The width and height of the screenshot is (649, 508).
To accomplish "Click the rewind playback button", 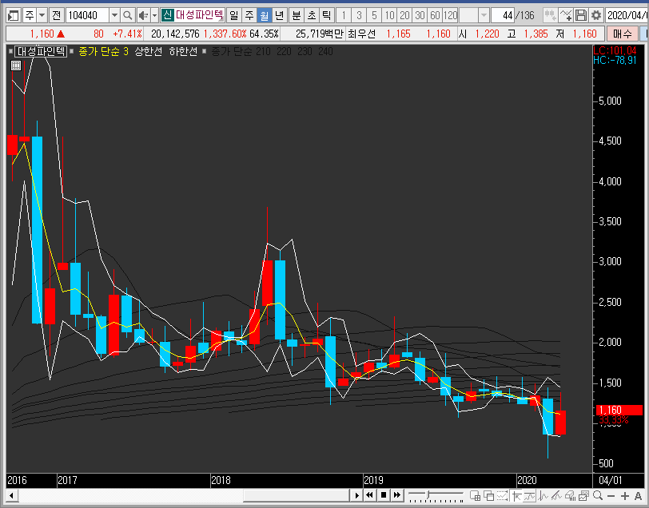I will [369, 494].
